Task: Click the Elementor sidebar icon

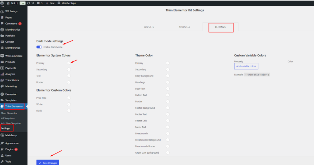Action: (2, 94)
